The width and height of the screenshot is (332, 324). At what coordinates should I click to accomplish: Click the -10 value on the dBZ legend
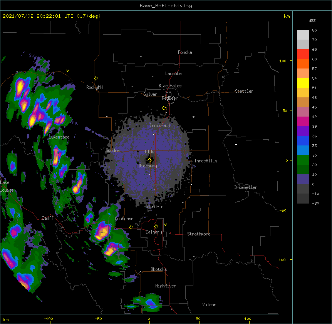tap(315, 194)
